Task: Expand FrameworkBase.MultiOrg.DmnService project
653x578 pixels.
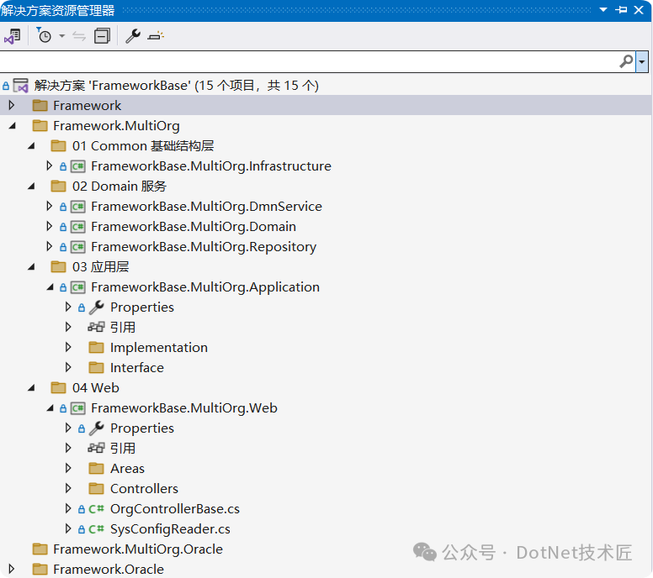Action: (x=49, y=207)
